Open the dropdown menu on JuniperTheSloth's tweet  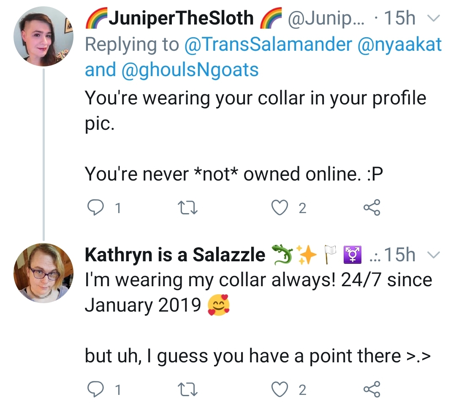pyautogui.click(x=434, y=18)
